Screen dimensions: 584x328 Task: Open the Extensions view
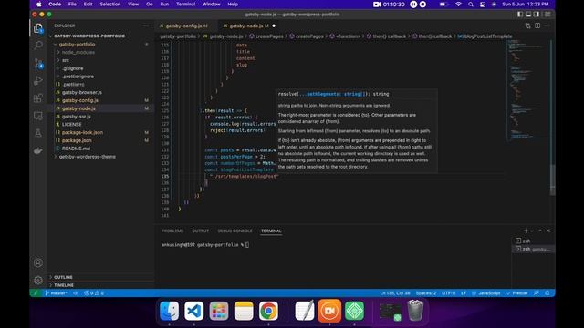(38, 98)
